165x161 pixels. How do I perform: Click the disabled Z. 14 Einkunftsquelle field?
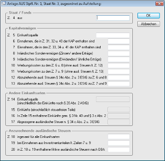[113, 99]
